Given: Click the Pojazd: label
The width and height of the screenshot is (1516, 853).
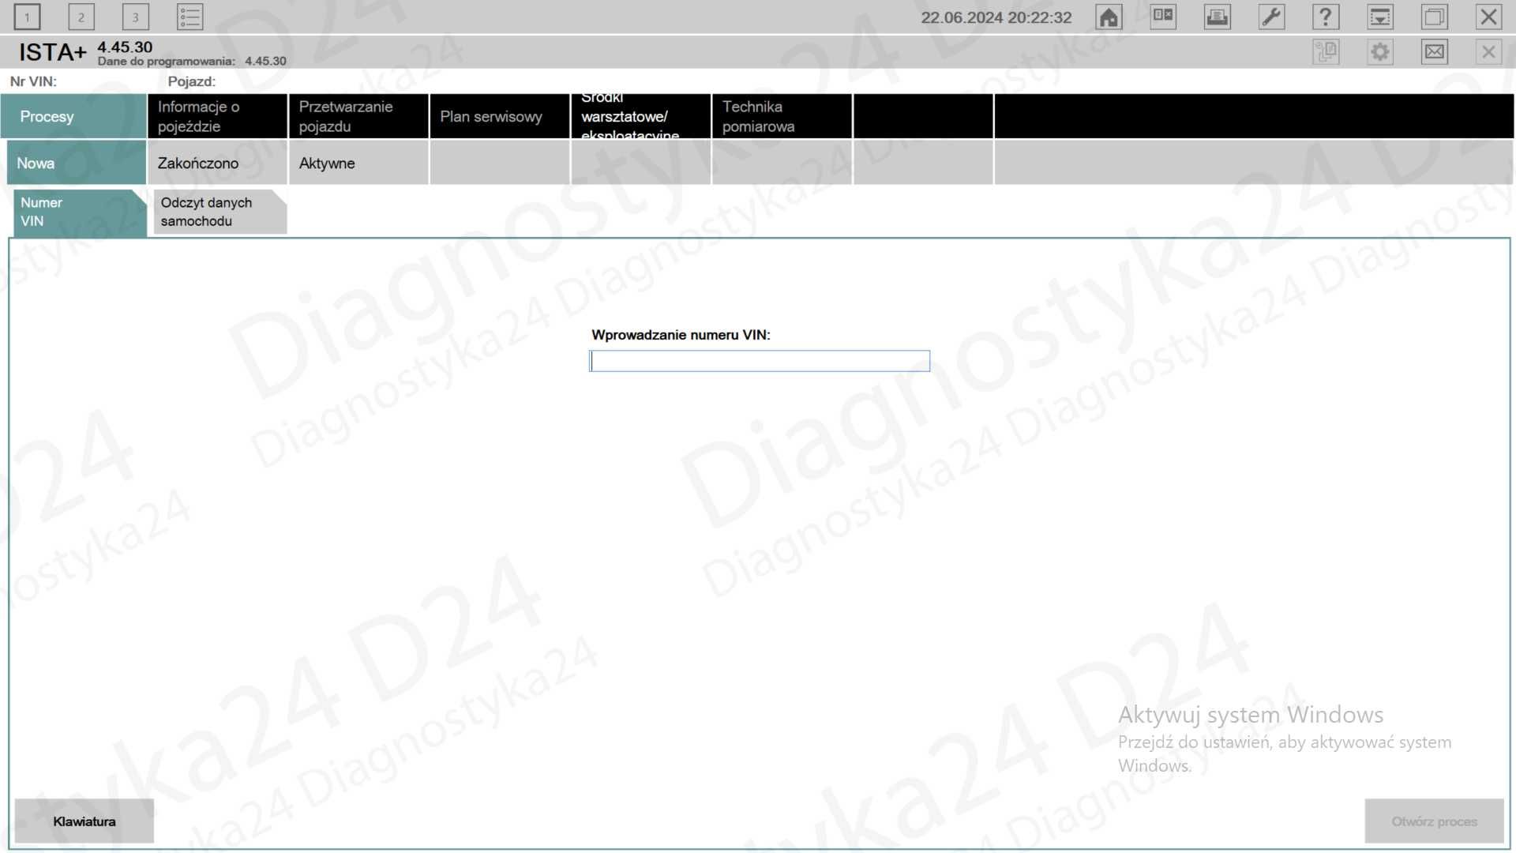Looking at the screenshot, I should click(x=192, y=81).
